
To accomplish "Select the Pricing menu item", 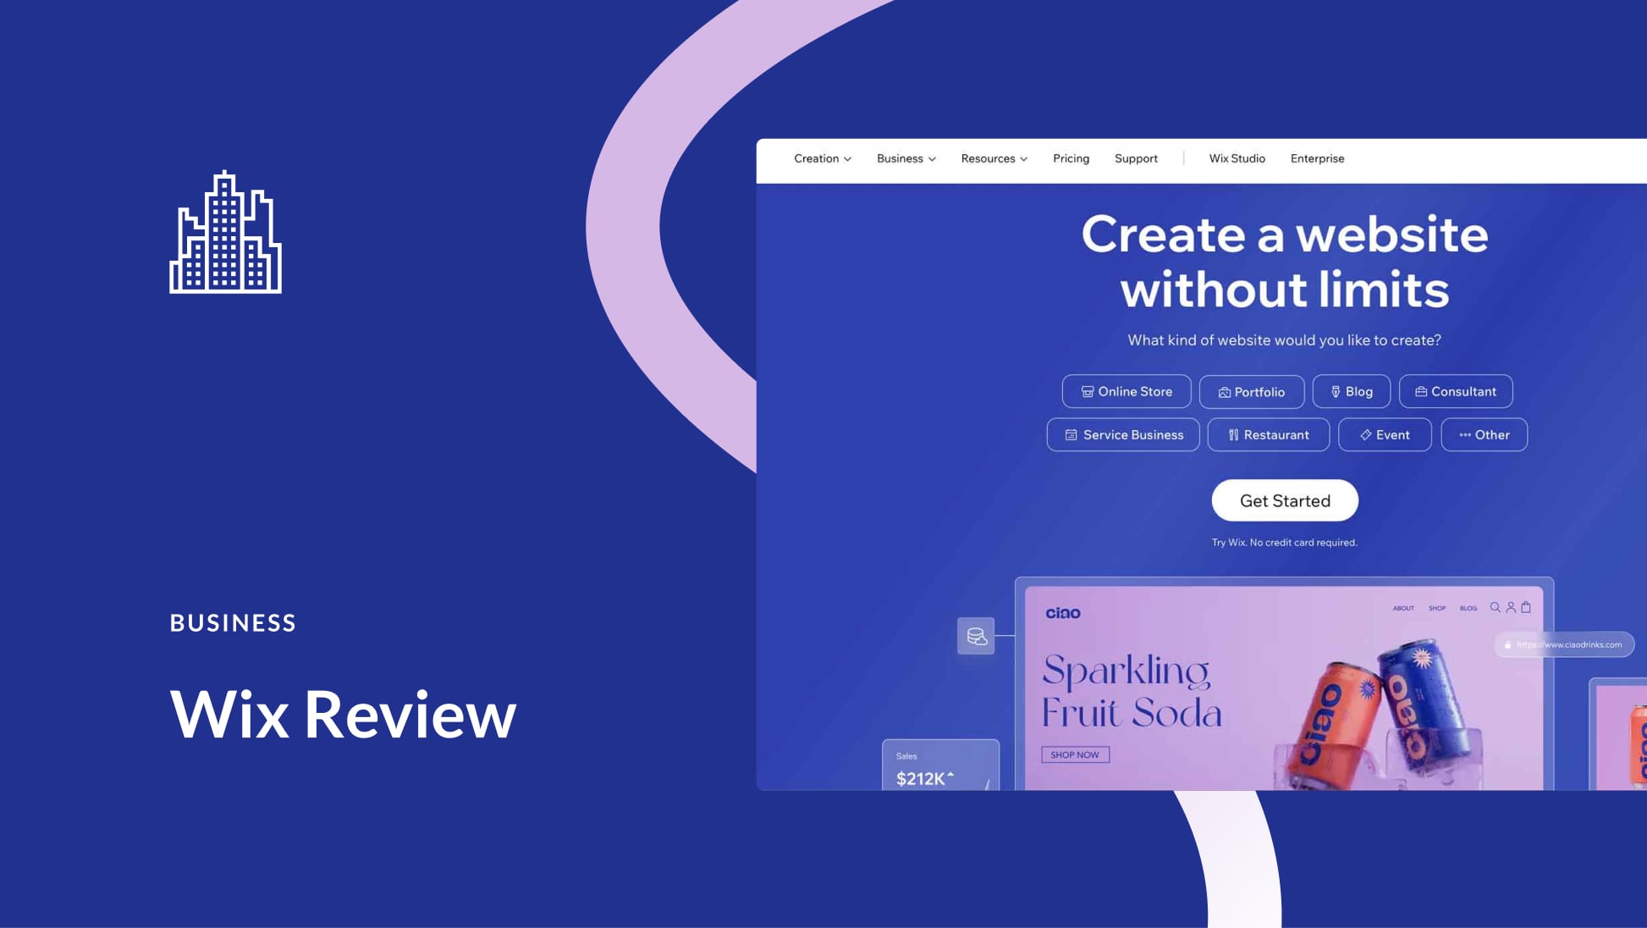I will 1071,158.
